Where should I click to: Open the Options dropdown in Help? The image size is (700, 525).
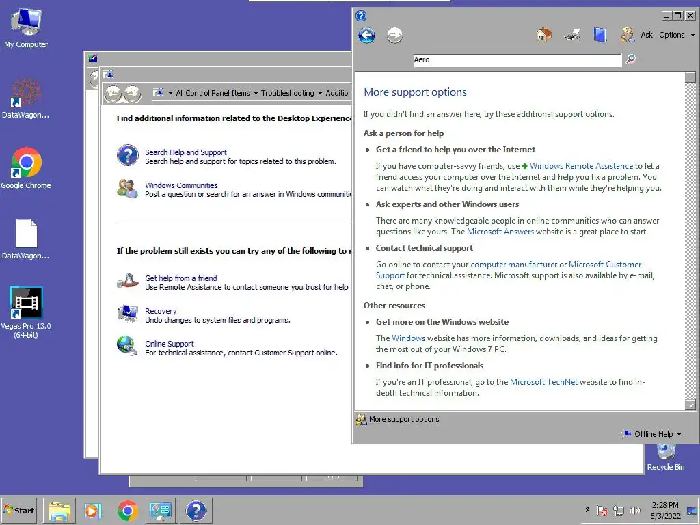677,35
